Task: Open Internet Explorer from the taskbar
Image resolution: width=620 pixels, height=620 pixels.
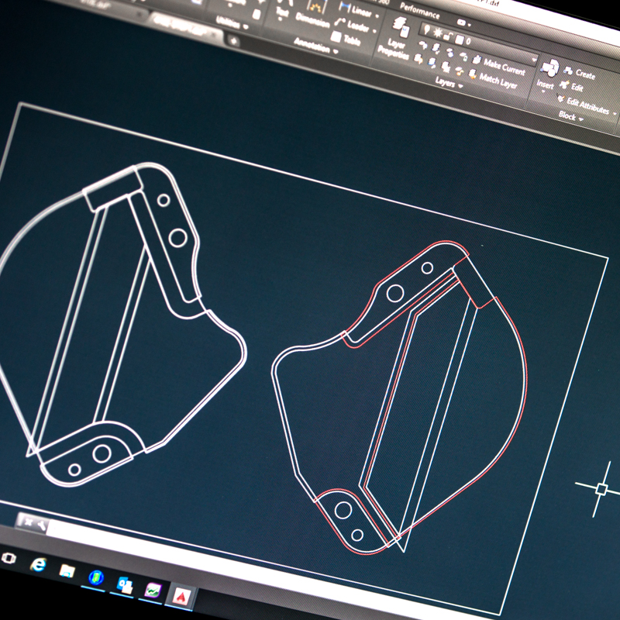Action: (x=38, y=564)
